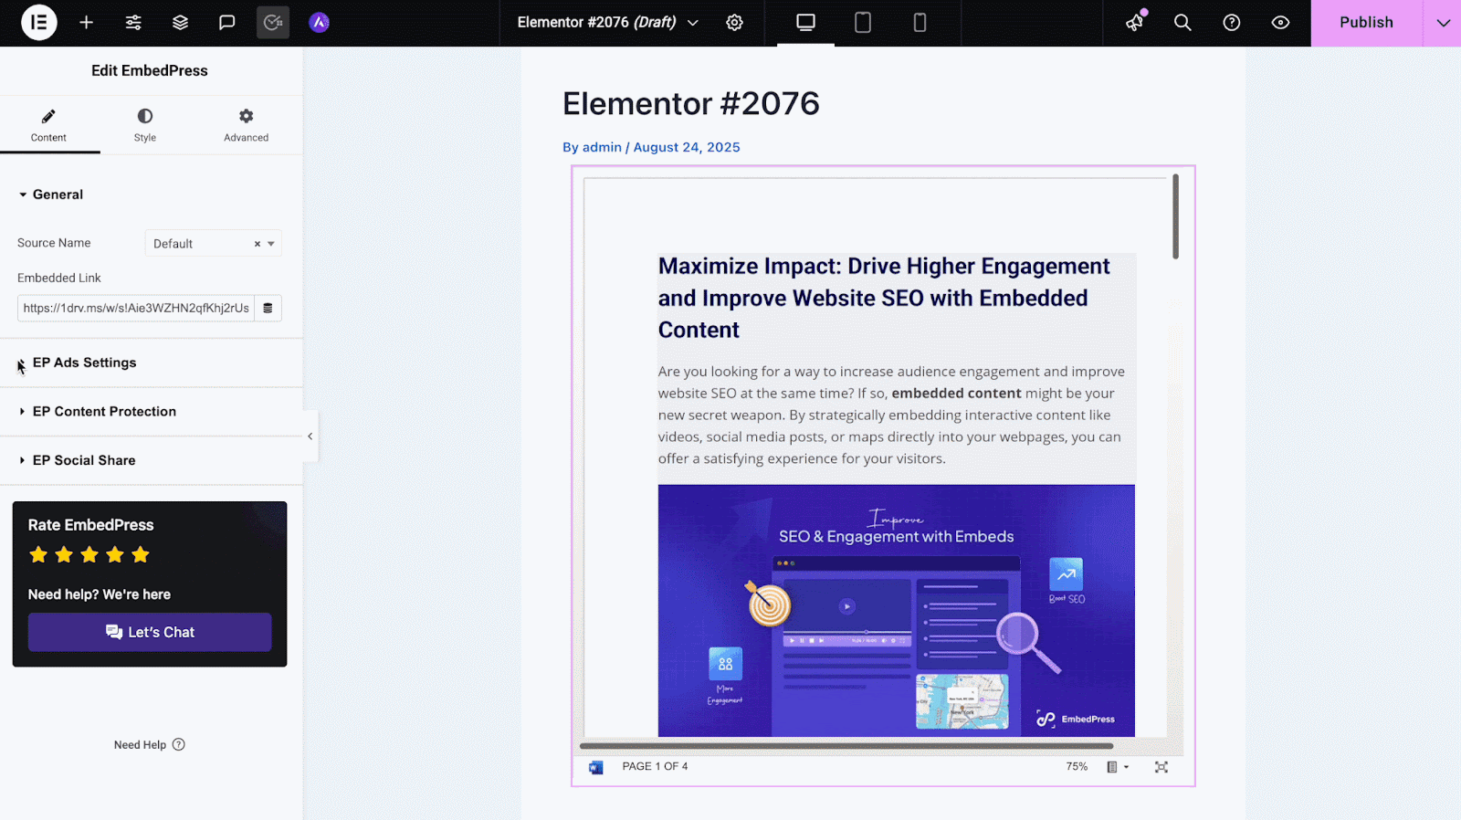The width and height of the screenshot is (1461, 820).
Task: Open page settings gear icon
Action: point(734,22)
